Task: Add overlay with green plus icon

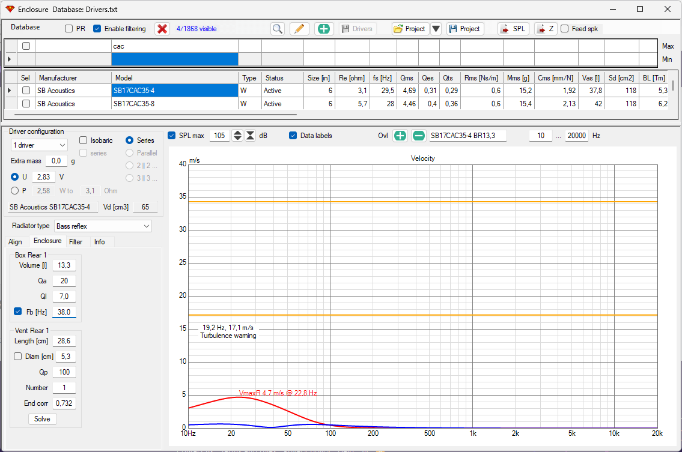Action: click(x=400, y=136)
